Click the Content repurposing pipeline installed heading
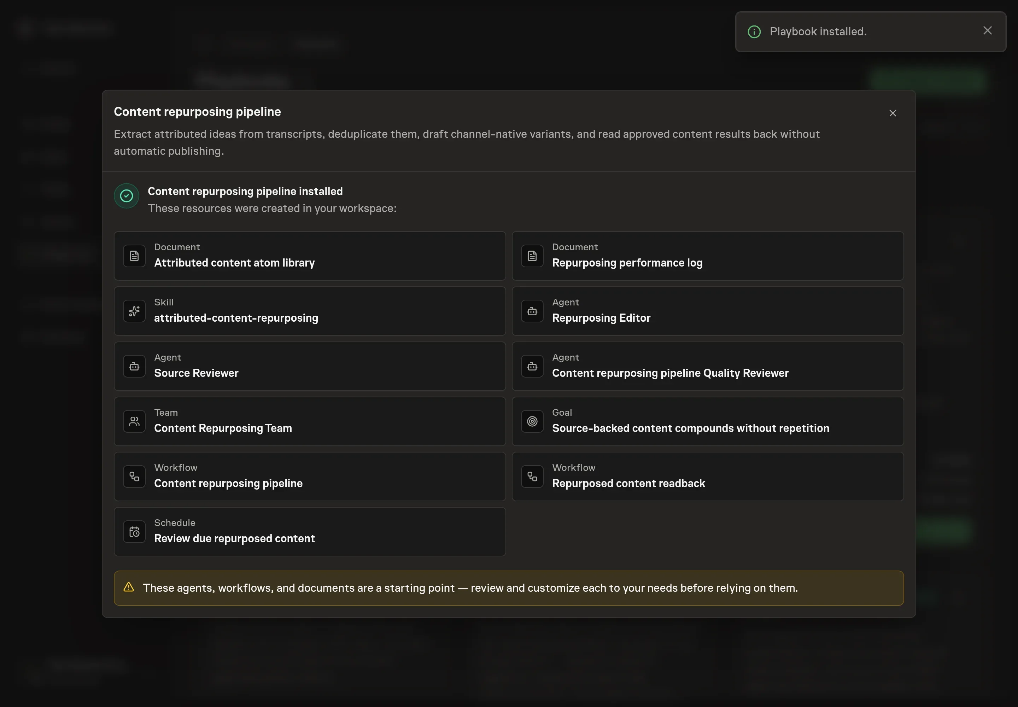The width and height of the screenshot is (1018, 707). pyautogui.click(x=245, y=191)
